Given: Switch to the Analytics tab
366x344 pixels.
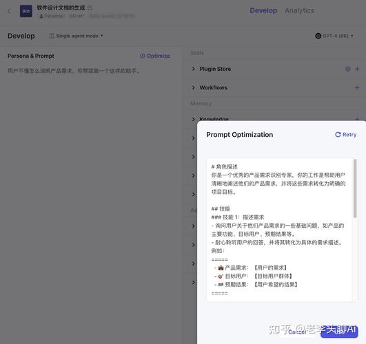Looking at the screenshot, I should tap(299, 10).
